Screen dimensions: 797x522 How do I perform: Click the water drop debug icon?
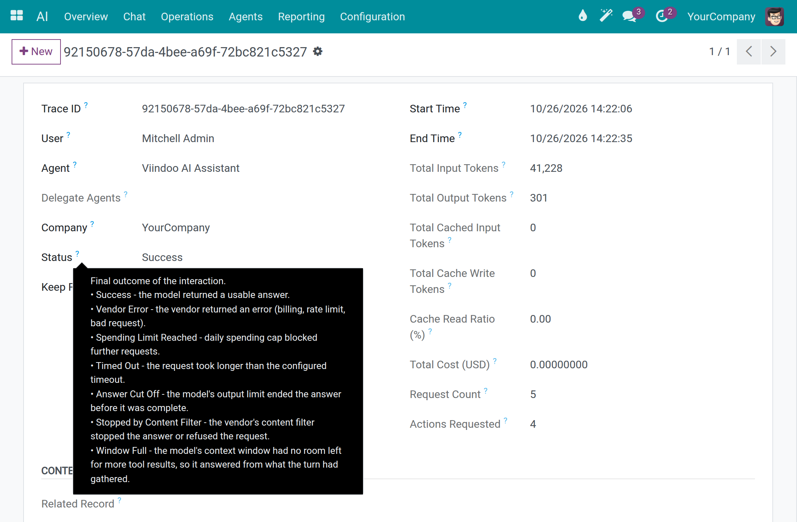click(583, 16)
